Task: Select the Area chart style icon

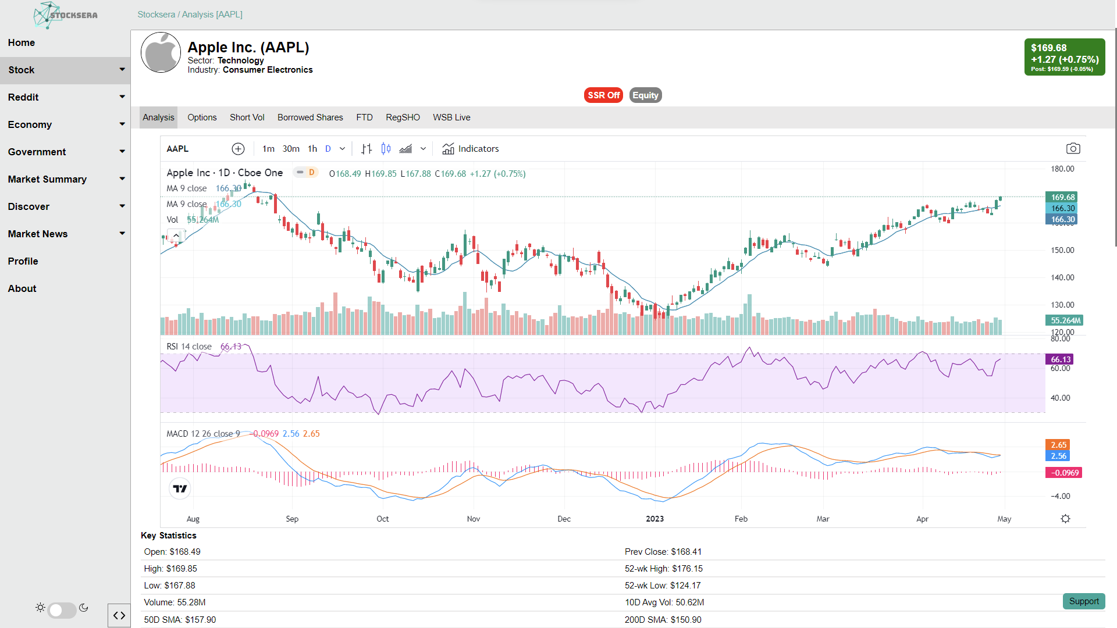Action: (x=405, y=149)
